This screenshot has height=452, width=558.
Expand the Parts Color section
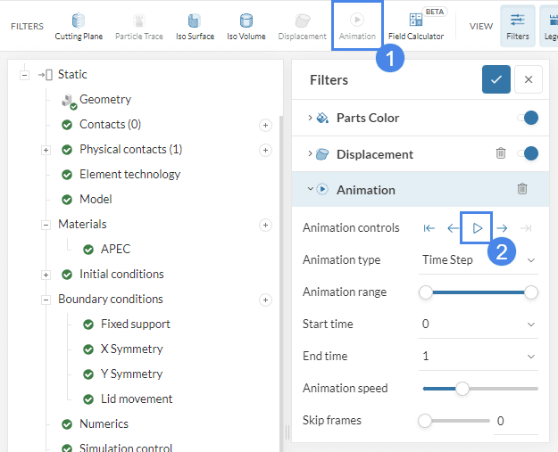pos(310,118)
